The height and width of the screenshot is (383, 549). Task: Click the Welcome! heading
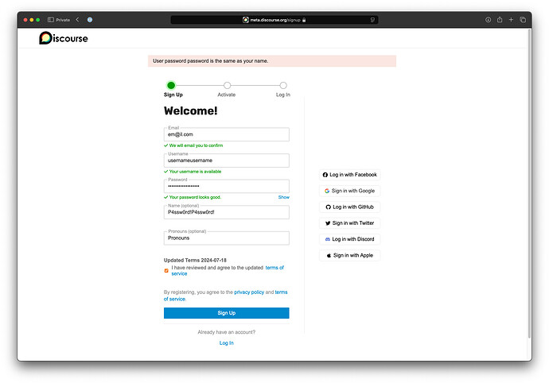click(190, 111)
